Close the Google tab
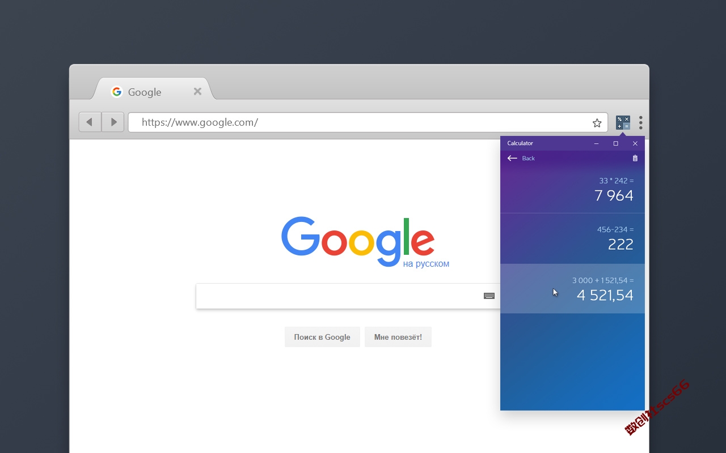Viewport: 726px width, 453px height. (197, 92)
